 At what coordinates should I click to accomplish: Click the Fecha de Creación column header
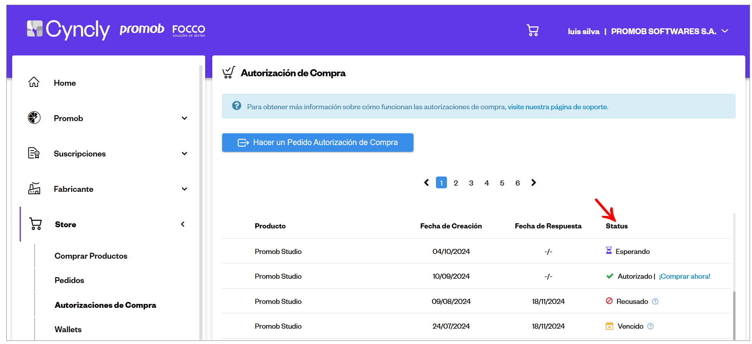click(451, 226)
